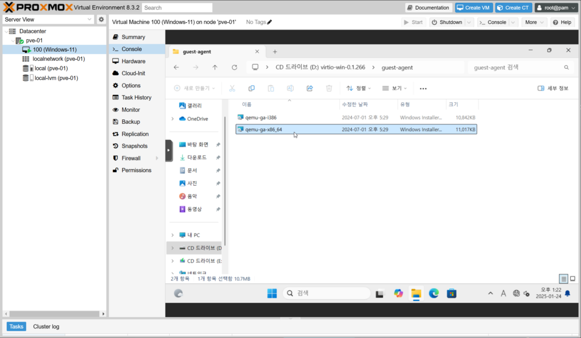Click the pencil icon next to No Tags
This screenshot has width=581, height=338.
point(270,22)
